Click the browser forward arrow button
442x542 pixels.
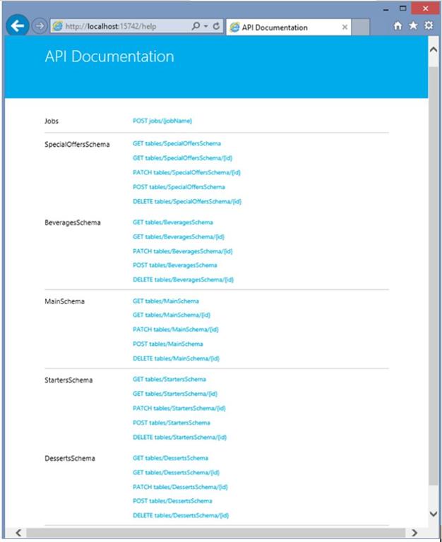(39, 26)
